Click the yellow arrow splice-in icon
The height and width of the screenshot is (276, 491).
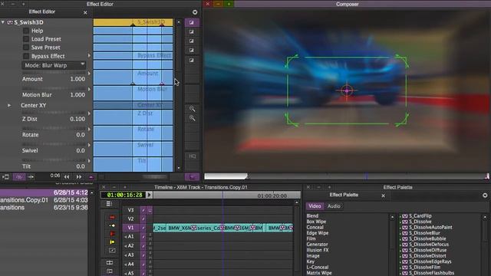[112, 225]
